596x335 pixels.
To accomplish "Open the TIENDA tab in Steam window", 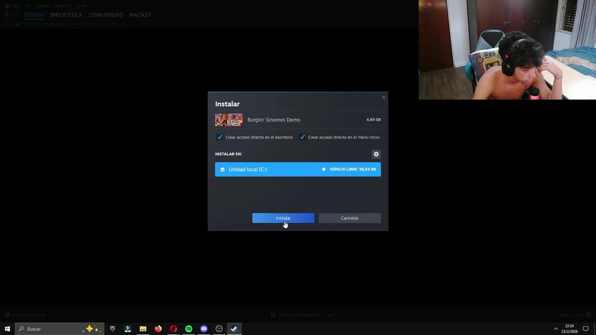I will (34, 14).
